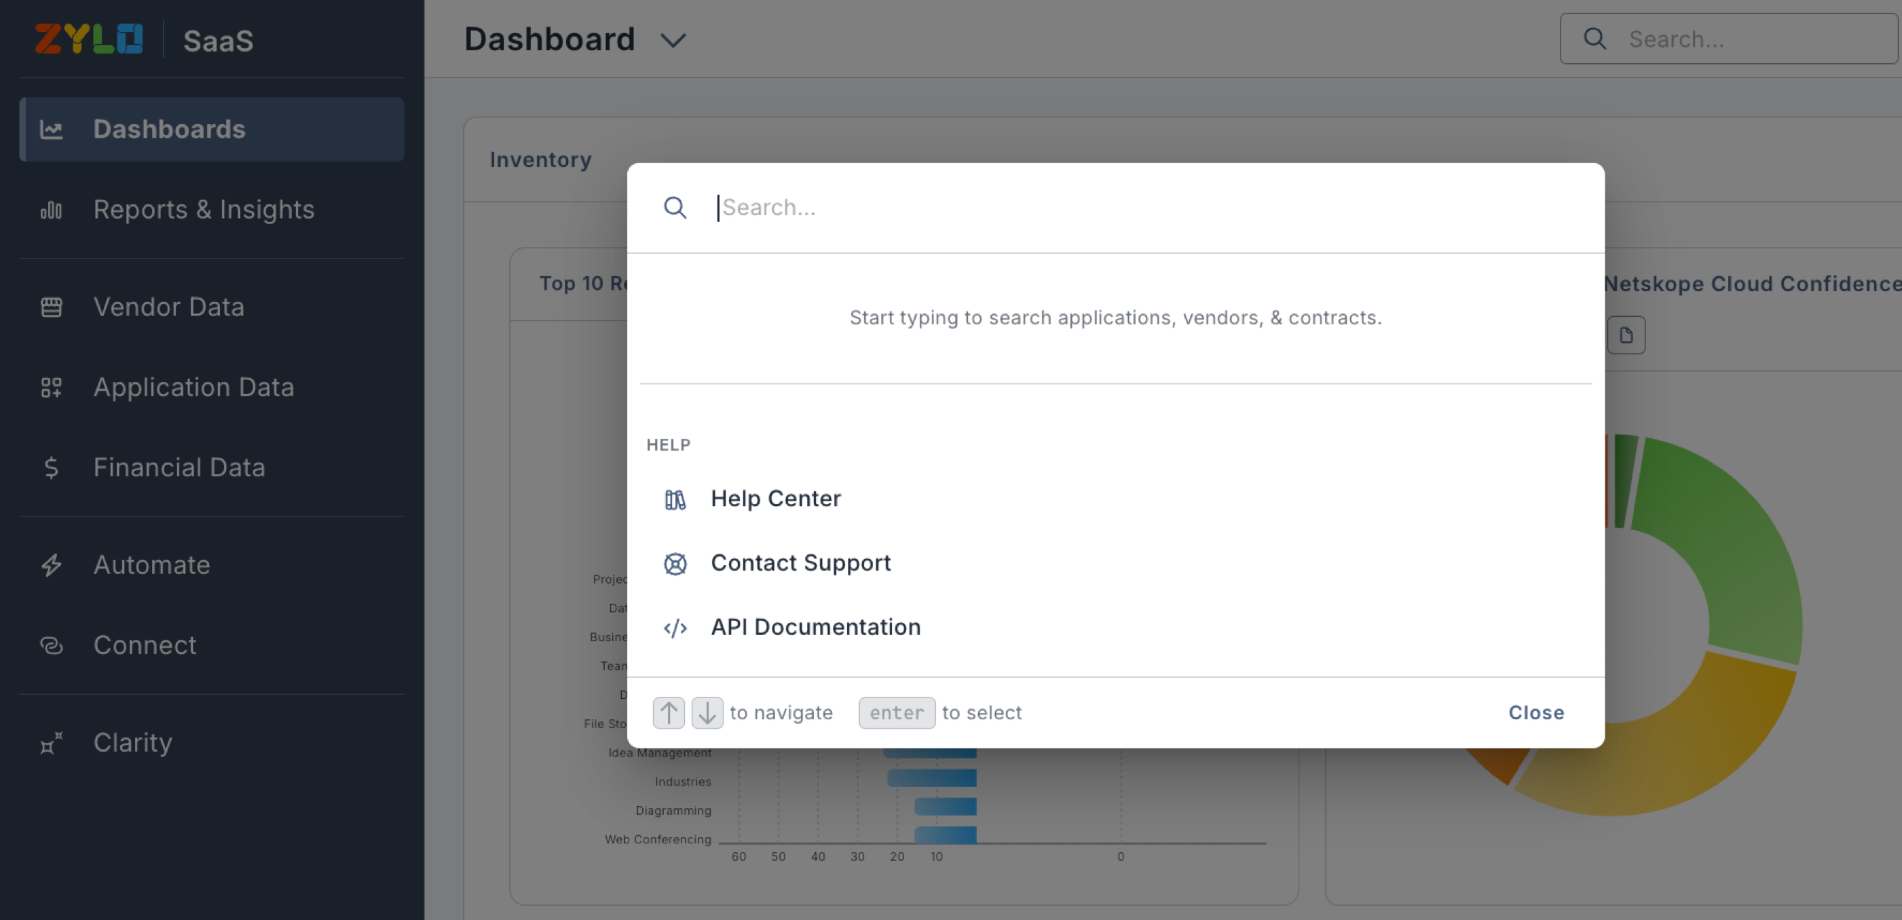Click the magnifier icon in search modal

point(675,208)
